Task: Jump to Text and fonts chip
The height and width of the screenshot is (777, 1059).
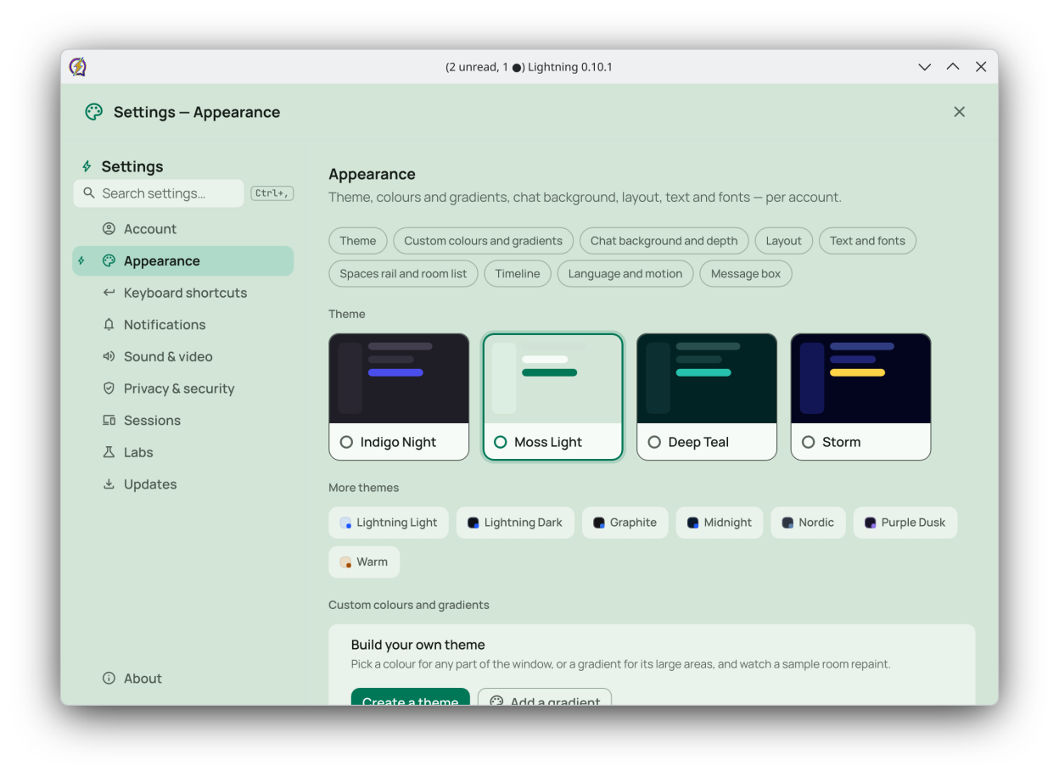Action: (x=867, y=241)
